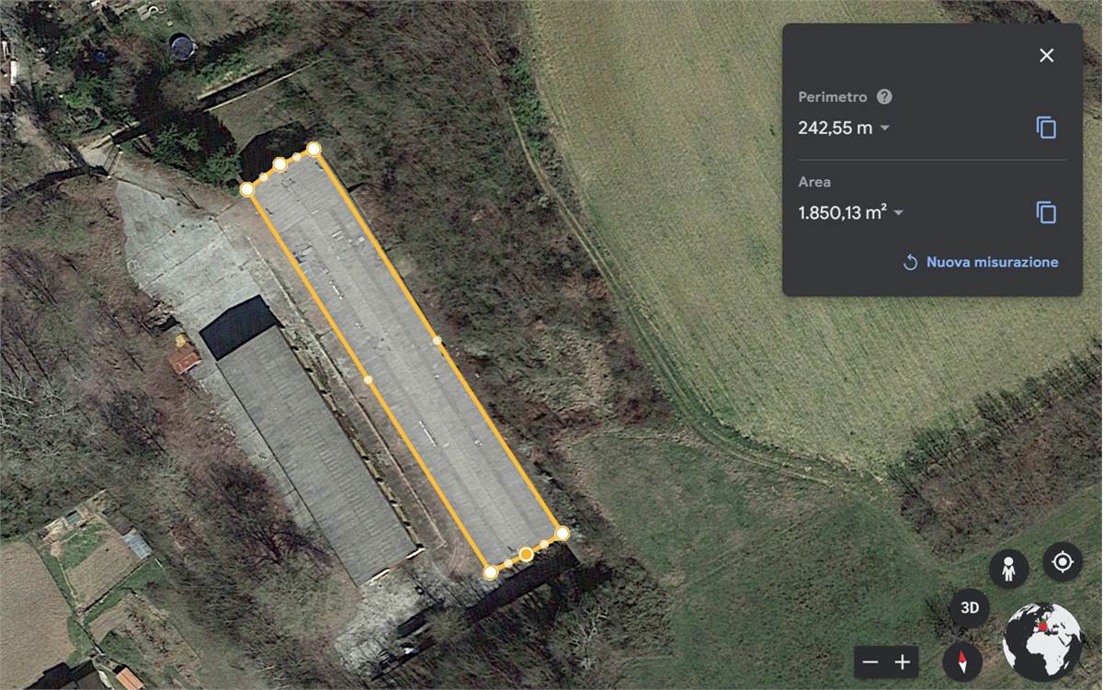1103x690 pixels.
Task: Click the globe overview thumbnail
Action: click(1042, 641)
